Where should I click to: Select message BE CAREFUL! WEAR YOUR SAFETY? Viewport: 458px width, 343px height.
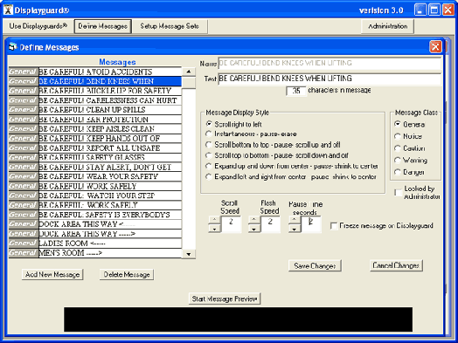[95, 176]
